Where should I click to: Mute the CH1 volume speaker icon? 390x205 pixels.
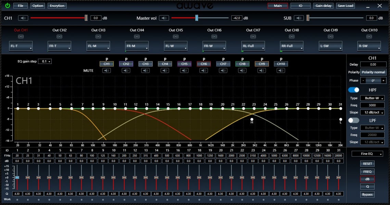tap(23, 18)
